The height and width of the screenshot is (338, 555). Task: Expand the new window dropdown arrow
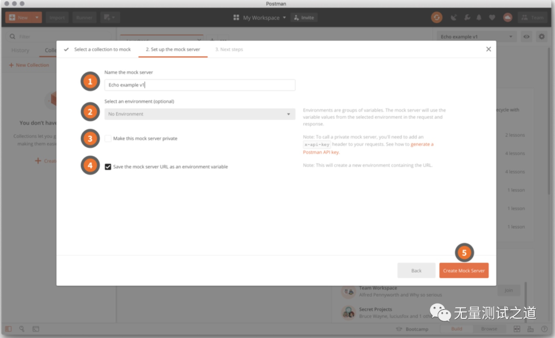113,17
